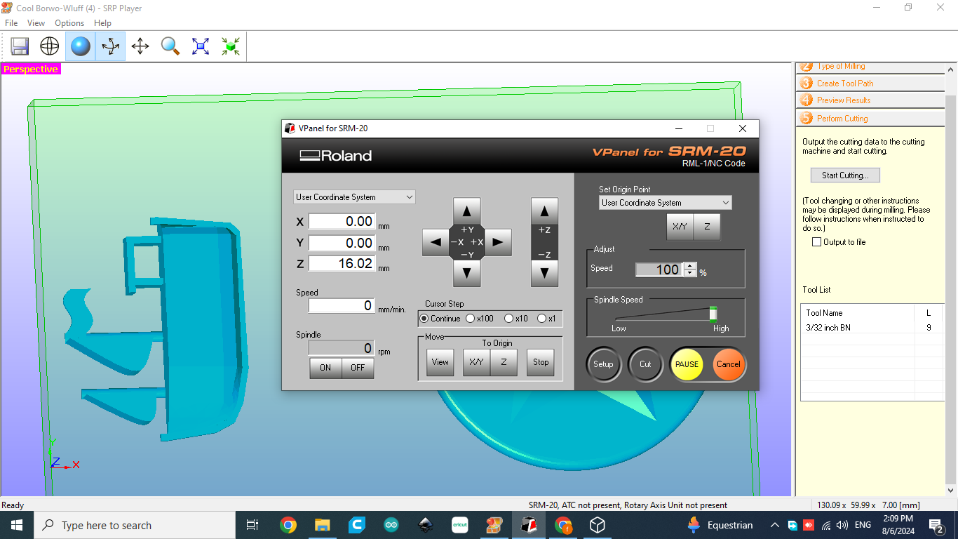Screen dimensions: 958x539
Task: Show hidden system tray icons chevron
Action: 775,525
